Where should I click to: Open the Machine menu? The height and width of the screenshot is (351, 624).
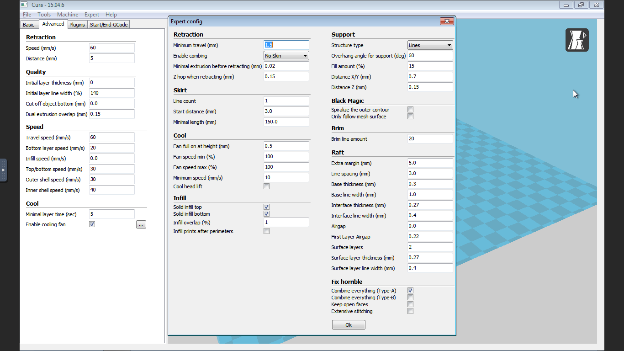[68, 15]
